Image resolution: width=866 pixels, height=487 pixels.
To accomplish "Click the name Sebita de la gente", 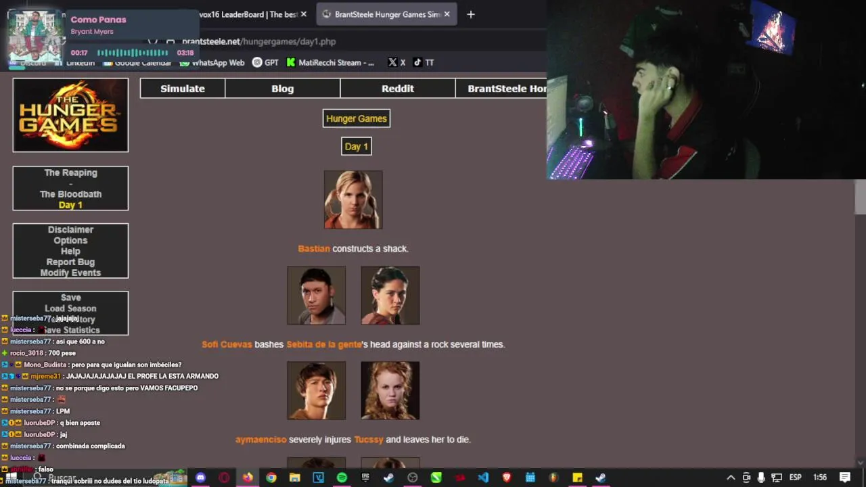I will [324, 344].
